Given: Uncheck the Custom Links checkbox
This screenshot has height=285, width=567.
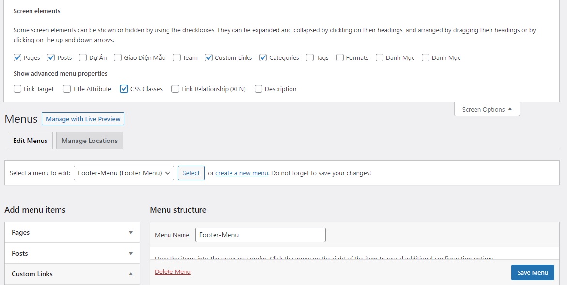Looking at the screenshot, I should pyautogui.click(x=209, y=57).
